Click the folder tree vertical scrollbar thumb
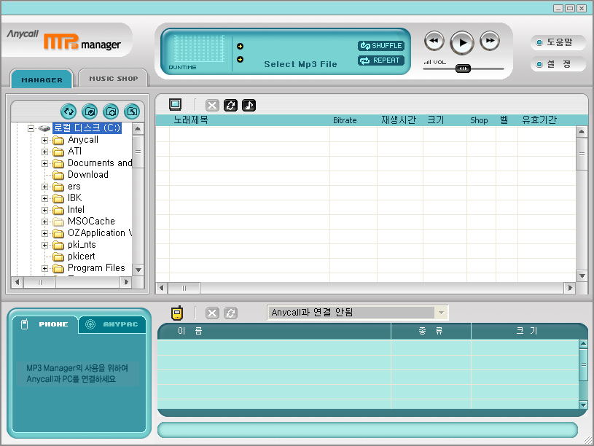594x446 pixels. 138,152
